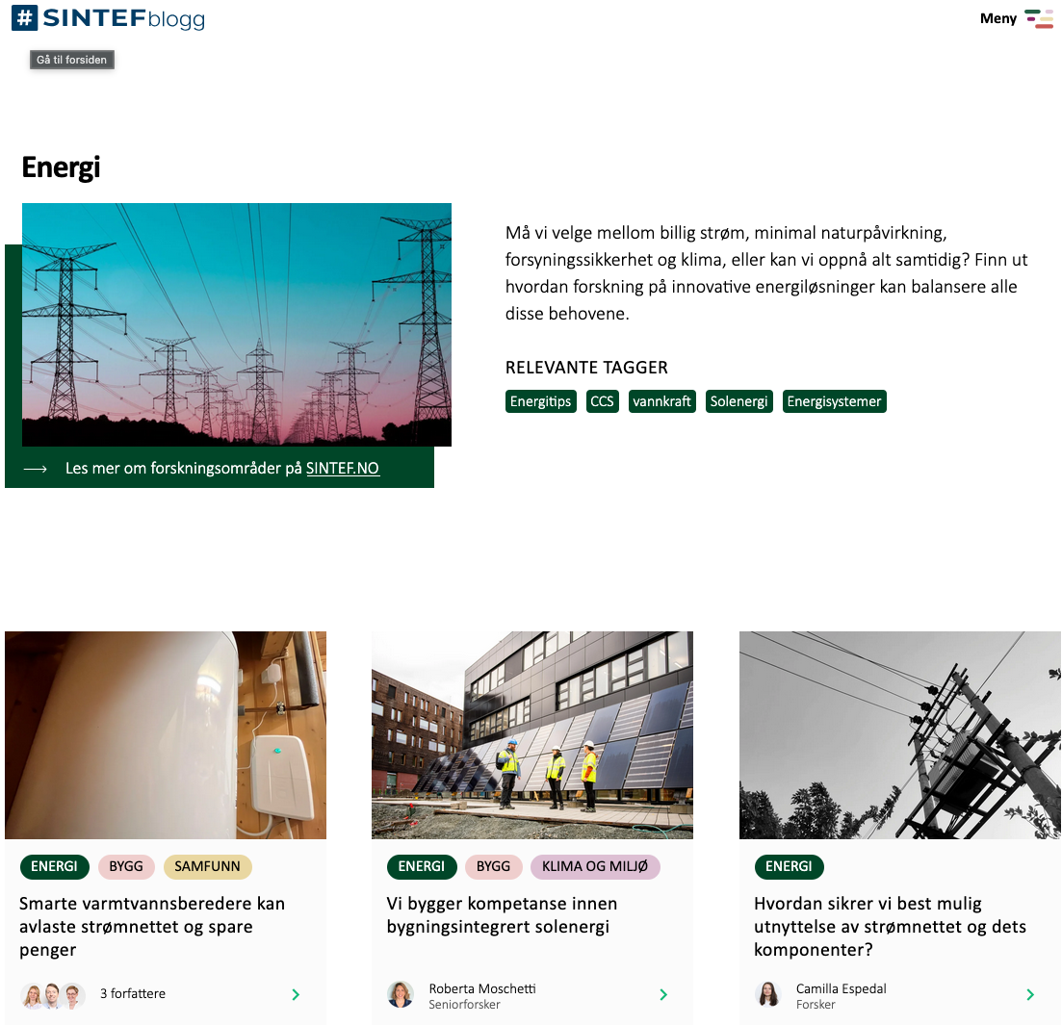This screenshot has height=1025, width=1062.
Task: Select the Energisystemer tag
Action: [x=834, y=401]
